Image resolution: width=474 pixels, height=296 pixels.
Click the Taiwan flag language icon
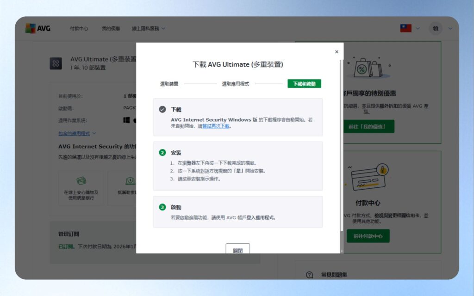tap(405, 28)
